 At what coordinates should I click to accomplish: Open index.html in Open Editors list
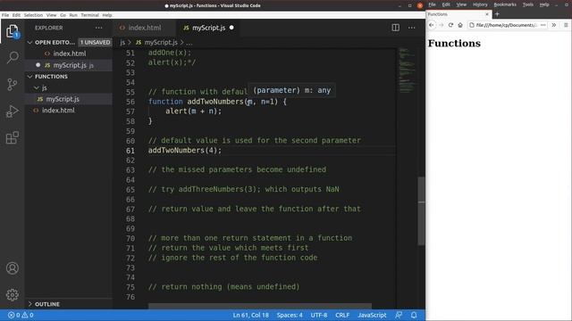click(x=69, y=53)
